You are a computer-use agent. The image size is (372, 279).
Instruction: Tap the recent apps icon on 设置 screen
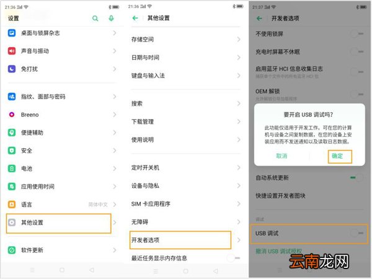(32, 270)
